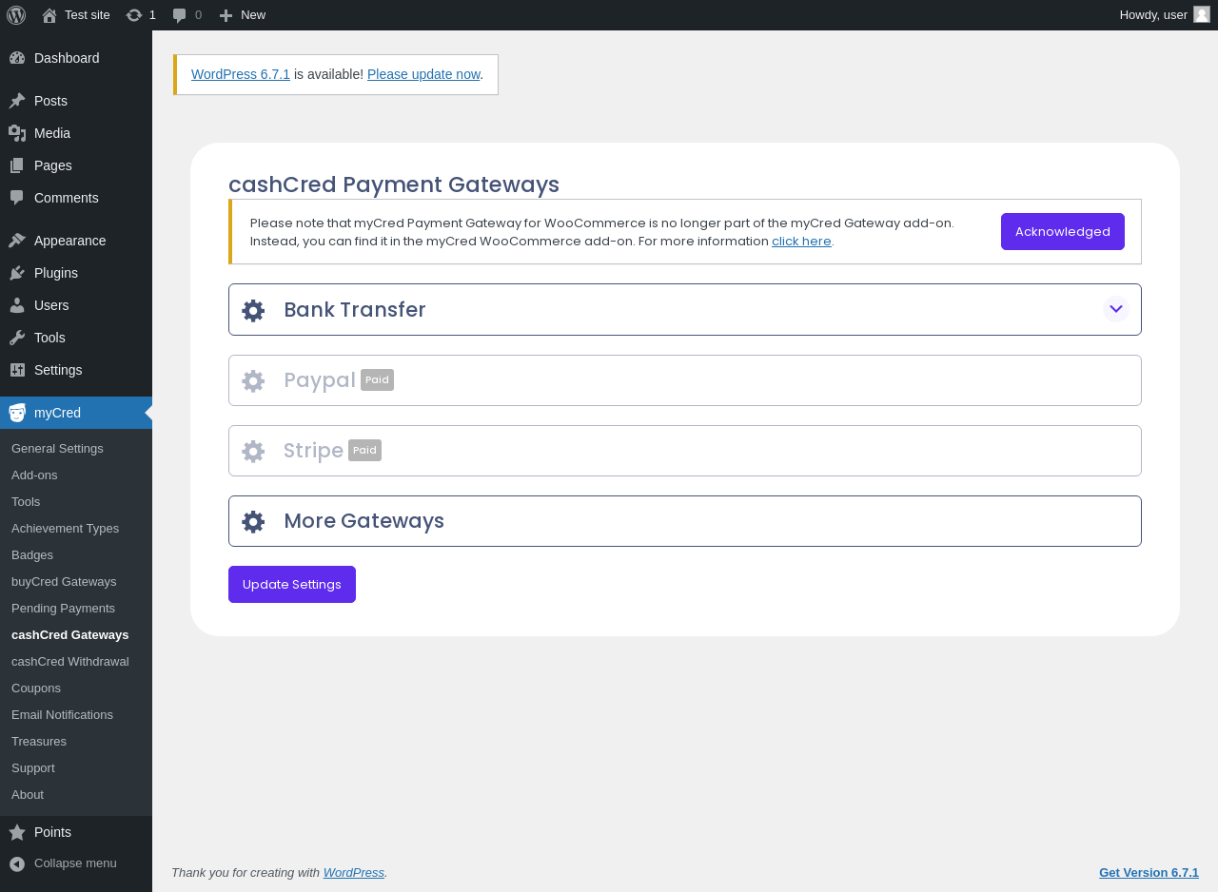Follow the click here link
This screenshot has height=892, width=1218.
click(801, 242)
